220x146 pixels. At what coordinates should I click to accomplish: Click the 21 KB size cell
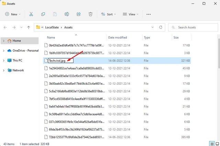(186, 107)
